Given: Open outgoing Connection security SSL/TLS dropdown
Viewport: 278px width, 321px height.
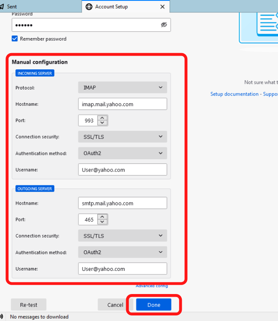Looking at the screenshot, I should click(122, 236).
